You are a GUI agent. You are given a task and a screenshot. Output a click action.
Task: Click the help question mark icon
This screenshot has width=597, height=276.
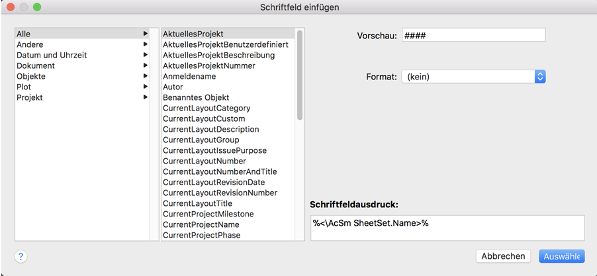point(21,257)
